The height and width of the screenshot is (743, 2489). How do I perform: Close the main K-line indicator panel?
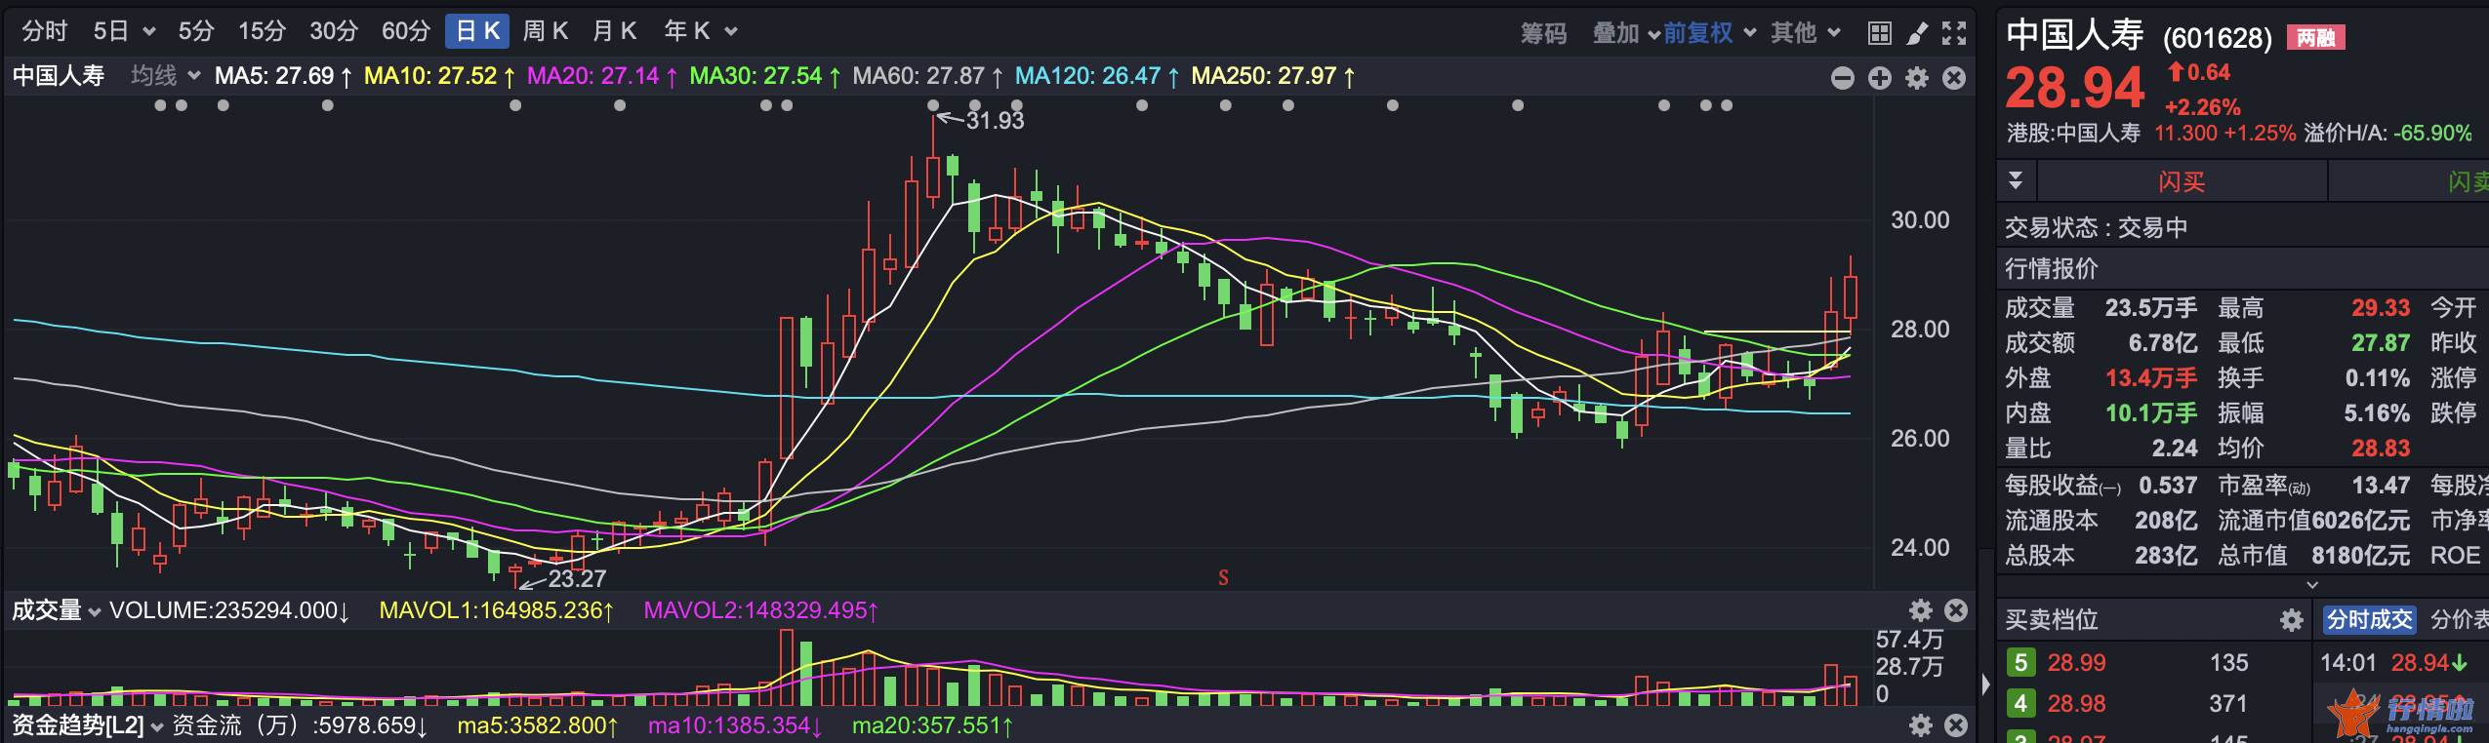(x=1954, y=78)
